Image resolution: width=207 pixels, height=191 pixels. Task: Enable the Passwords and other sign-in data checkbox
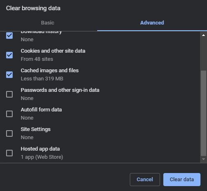tap(9, 94)
